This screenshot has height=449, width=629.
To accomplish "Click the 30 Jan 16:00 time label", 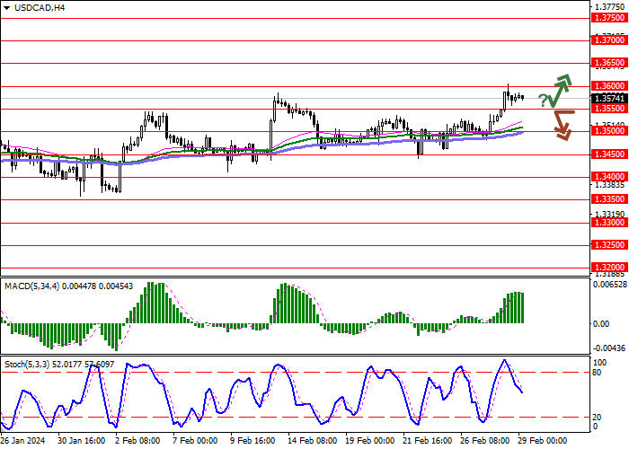I will [x=82, y=441].
